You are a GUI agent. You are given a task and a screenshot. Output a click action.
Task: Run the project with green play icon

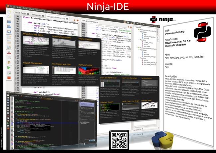tap(9, 68)
